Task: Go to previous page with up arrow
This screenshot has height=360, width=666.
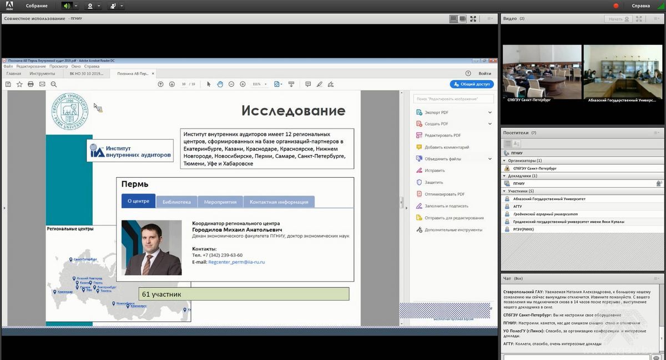Action: point(160,84)
